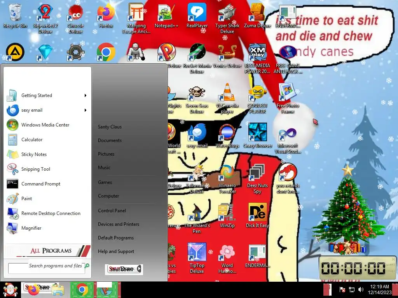398x298 pixels.
Task: Open Devices and Printers link
Action: 119,224
